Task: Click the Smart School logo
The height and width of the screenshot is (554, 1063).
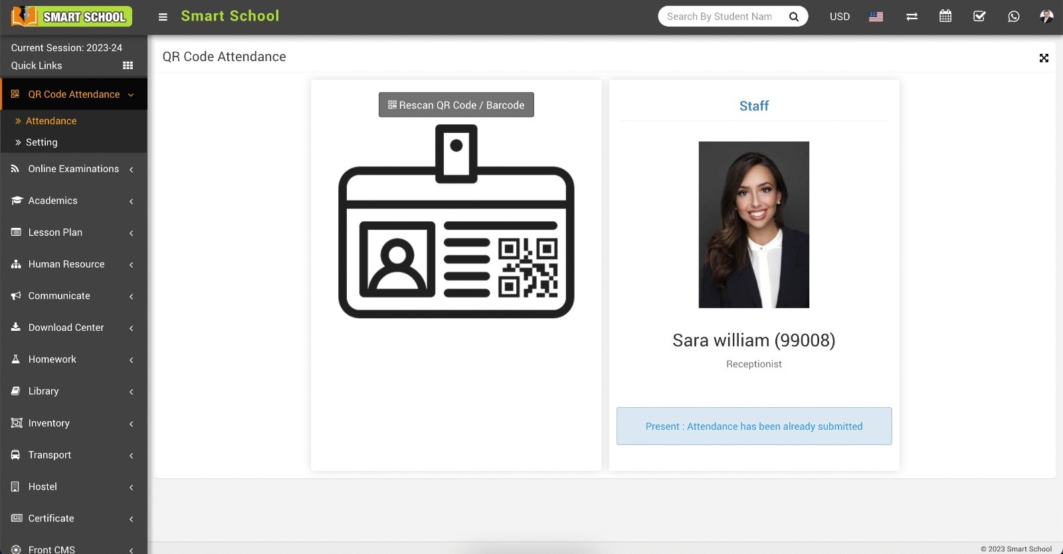Action: click(x=72, y=17)
